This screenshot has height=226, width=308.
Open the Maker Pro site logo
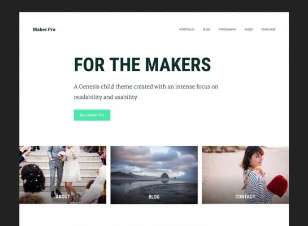[x=44, y=29]
